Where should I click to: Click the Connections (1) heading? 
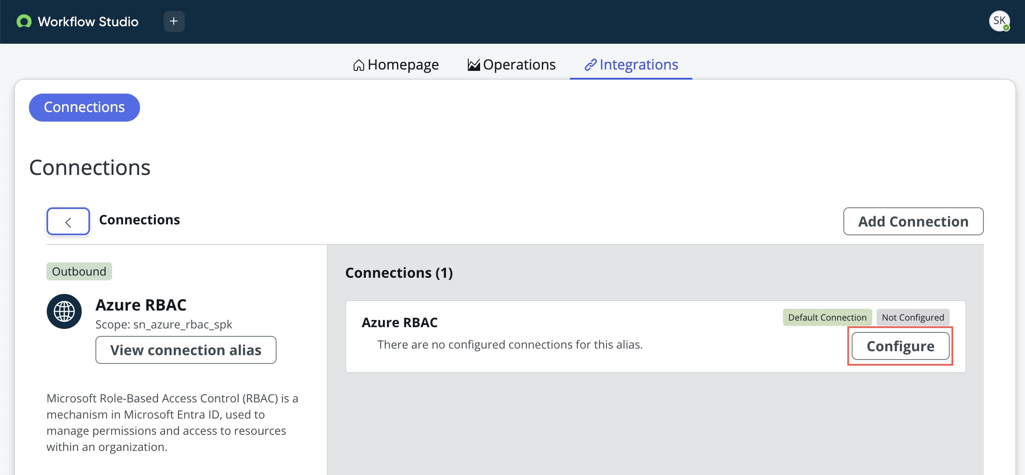(399, 273)
